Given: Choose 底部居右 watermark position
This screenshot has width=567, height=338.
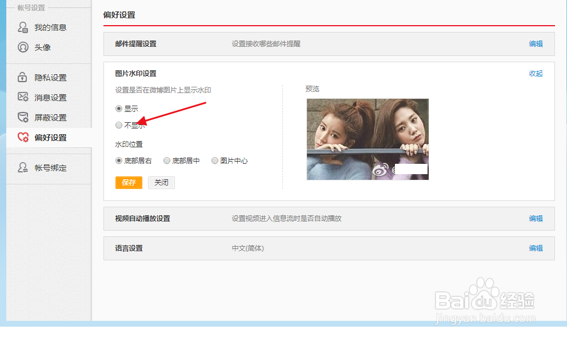Looking at the screenshot, I should (119, 160).
